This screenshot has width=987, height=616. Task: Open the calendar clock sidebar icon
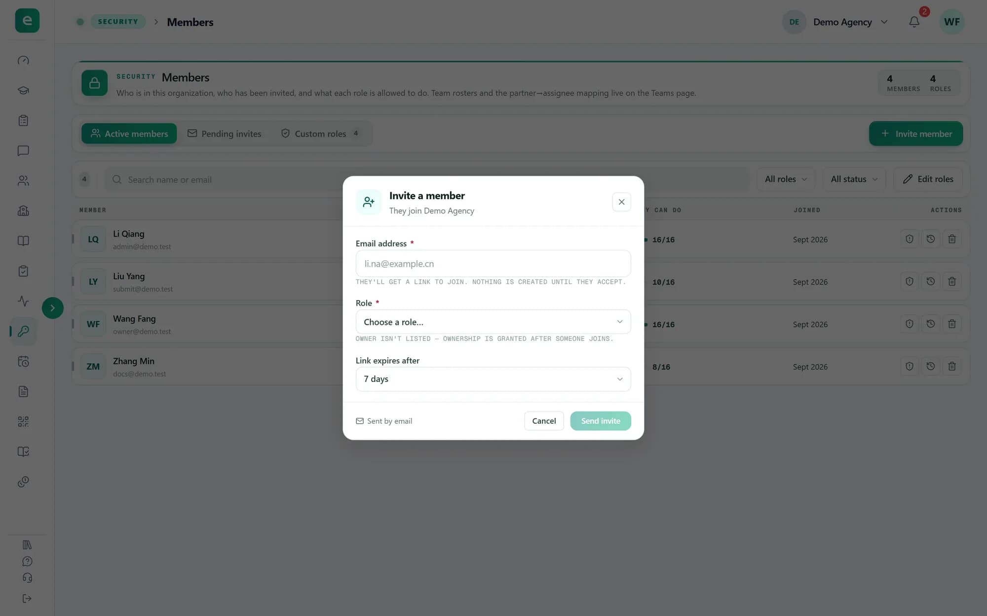[23, 361]
